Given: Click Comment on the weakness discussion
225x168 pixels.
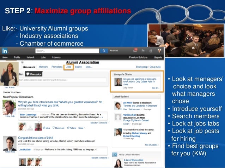Looking at the screenshot, I should point(59,128).
